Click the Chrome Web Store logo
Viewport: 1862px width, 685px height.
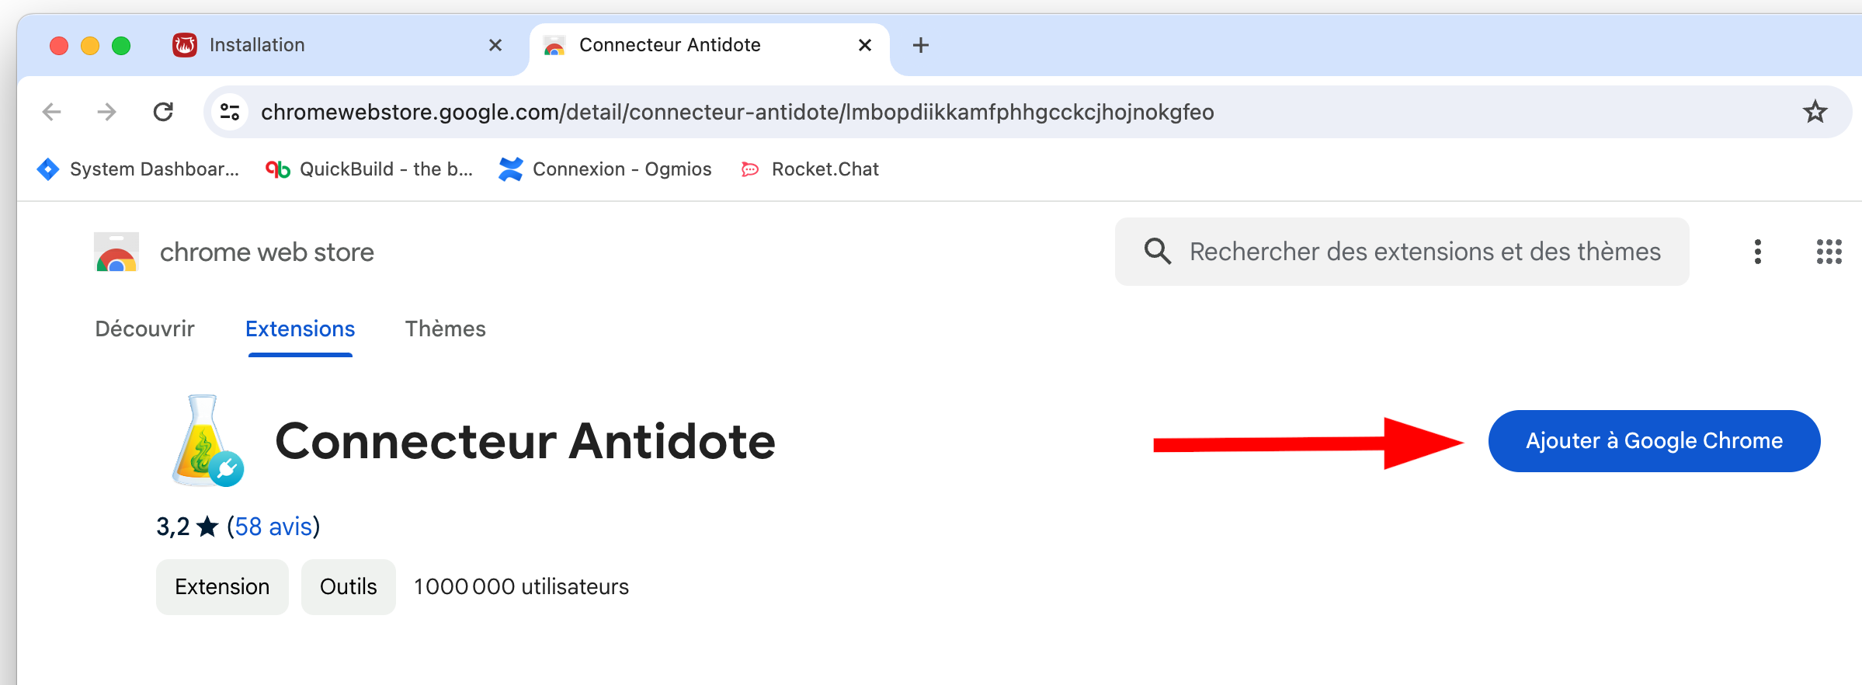click(116, 252)
